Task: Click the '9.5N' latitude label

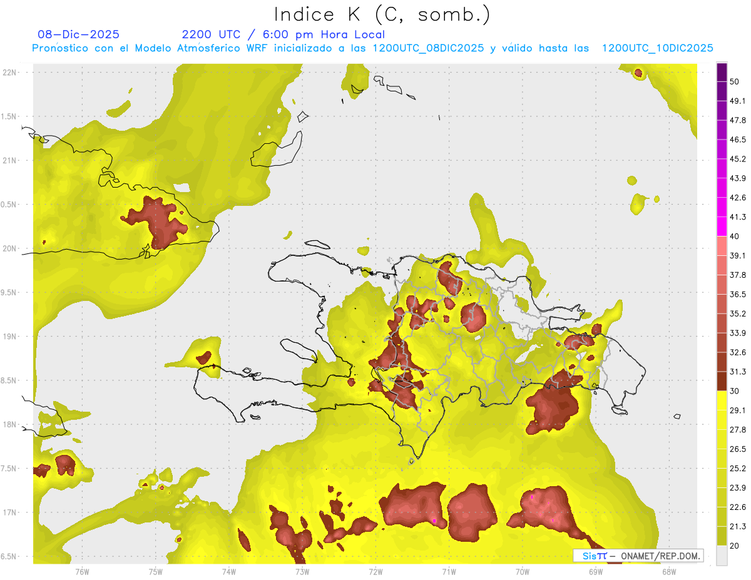Action: 9,293
